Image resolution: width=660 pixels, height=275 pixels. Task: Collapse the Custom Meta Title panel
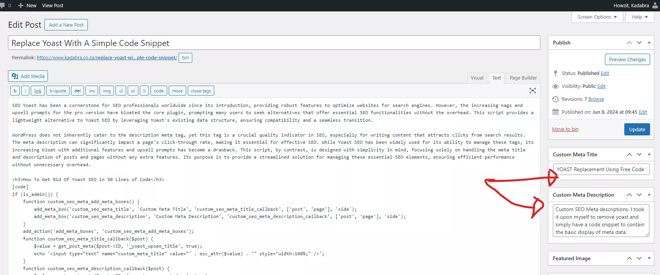tap(649, 154)
